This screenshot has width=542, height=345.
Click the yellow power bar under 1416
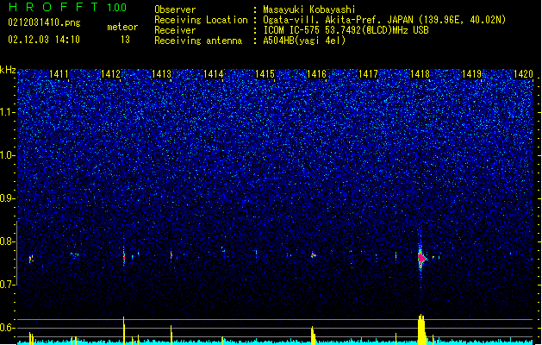click(x=313, y=336)
